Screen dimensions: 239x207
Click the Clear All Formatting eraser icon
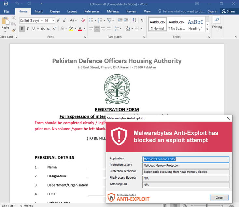point(83,20)
